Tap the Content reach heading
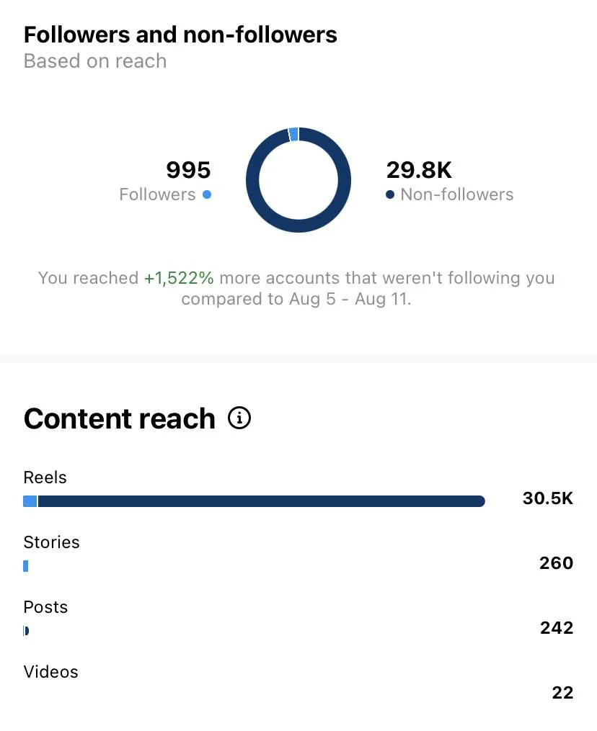This screenshot has height=731, width=597. pyautogui.click(x=120, y=418)
